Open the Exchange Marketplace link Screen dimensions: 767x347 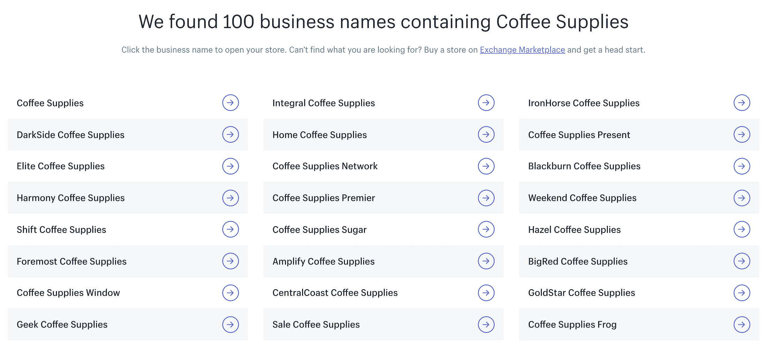click(522, 50)
